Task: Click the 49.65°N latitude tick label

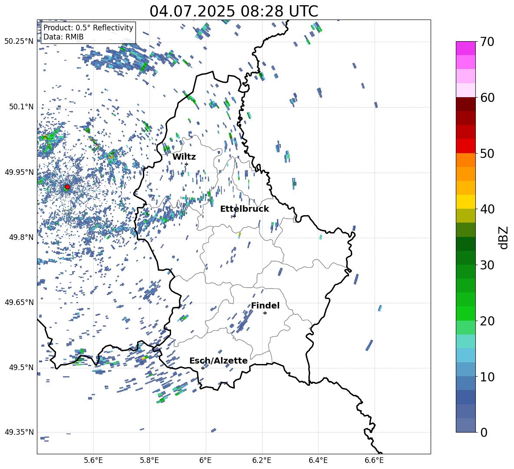Action: [x=19, y=302]
